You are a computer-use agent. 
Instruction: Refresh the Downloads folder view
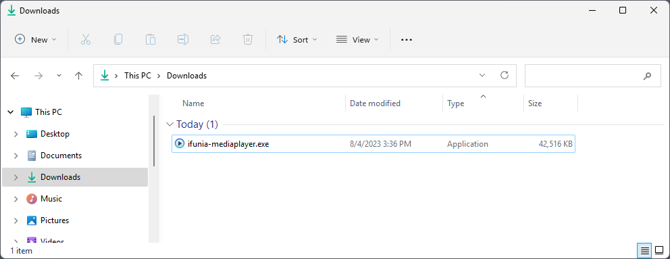505,75
